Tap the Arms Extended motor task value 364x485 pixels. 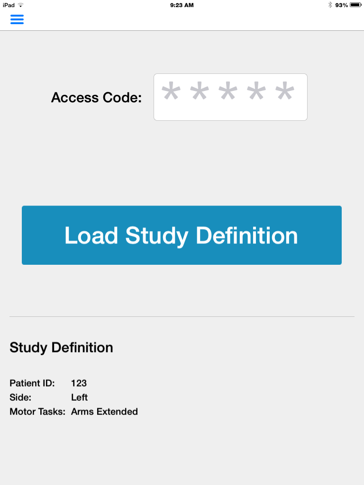coord(105,412)
